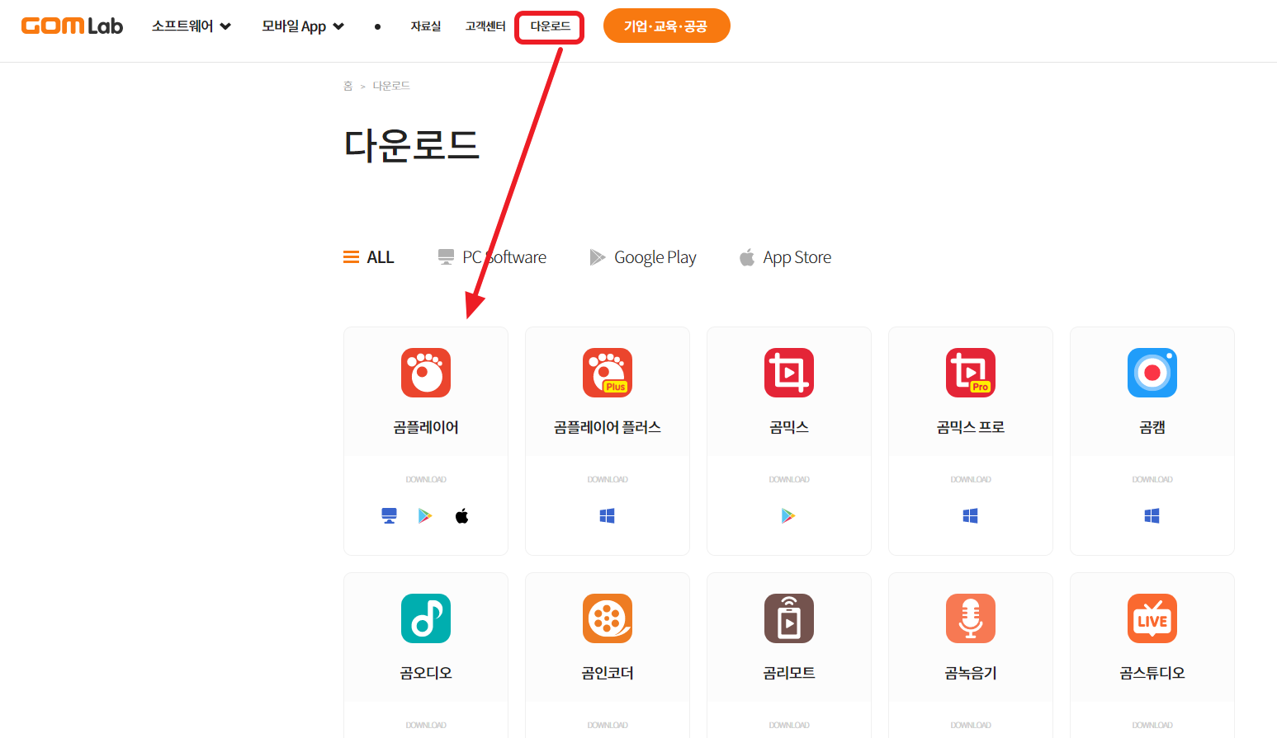Open the 고객센터 menu item
1277x738 pixels.
485,26
